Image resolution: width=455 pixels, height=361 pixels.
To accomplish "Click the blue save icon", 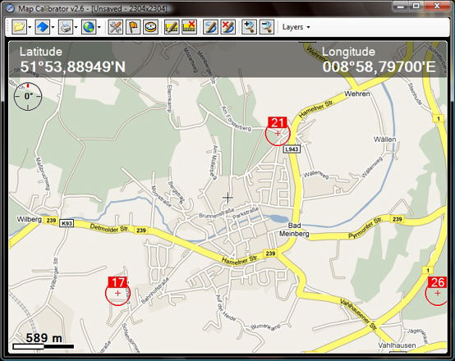I will click(x=43, y=27).
